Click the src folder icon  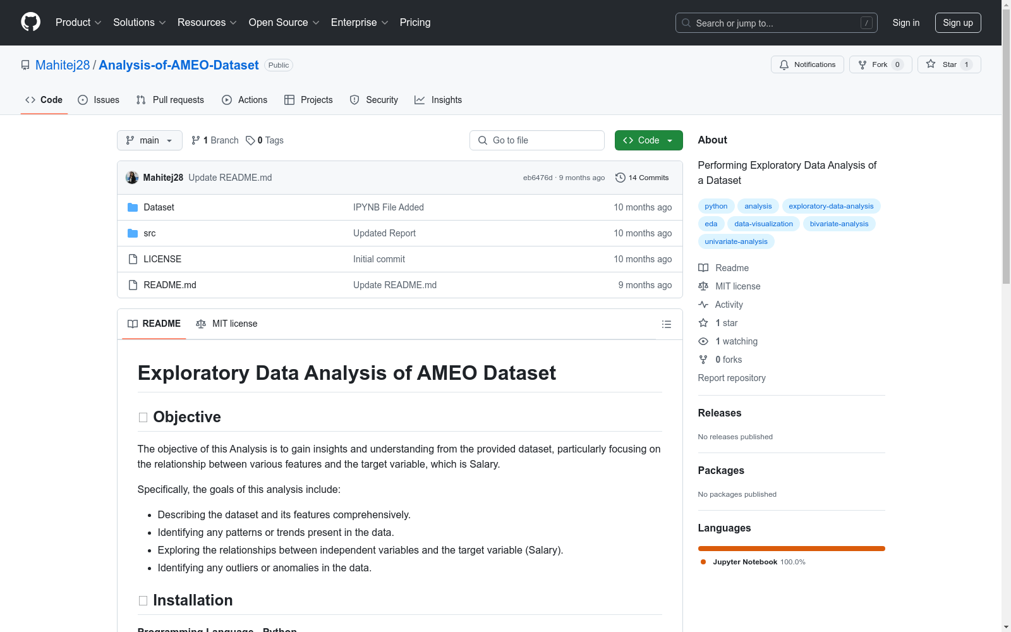tap(133, 233)
